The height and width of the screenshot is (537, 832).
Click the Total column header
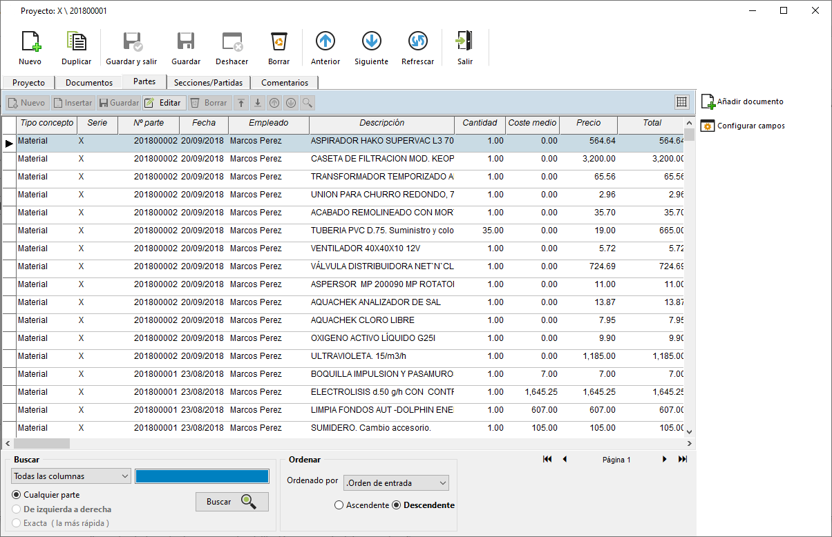pos(651,124)
